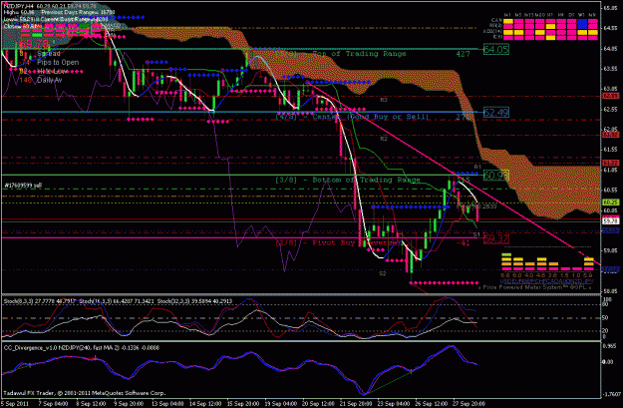Click the '9 Sep 20:00' time axis label
Viewport: 623px width, 408px height.
click(x=129, y=404)
